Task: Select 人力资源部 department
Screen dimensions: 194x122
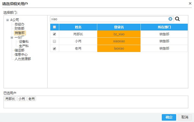Action: click(23, 59)
